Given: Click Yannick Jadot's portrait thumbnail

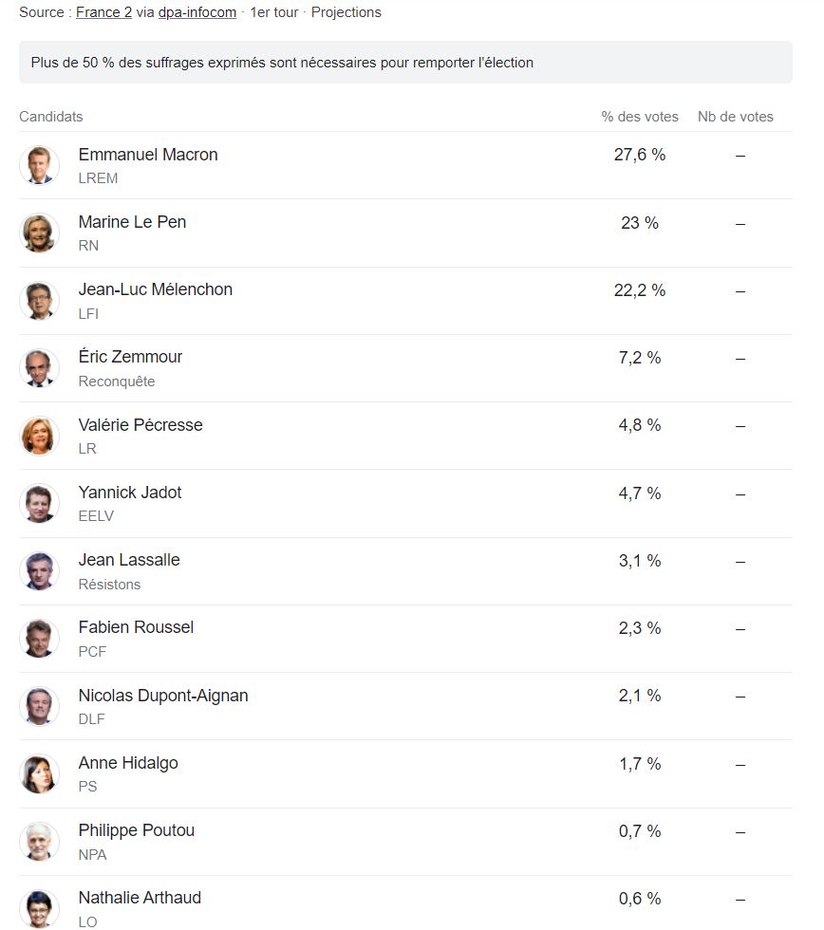Looking at the screenshot, I should (39, 504).
